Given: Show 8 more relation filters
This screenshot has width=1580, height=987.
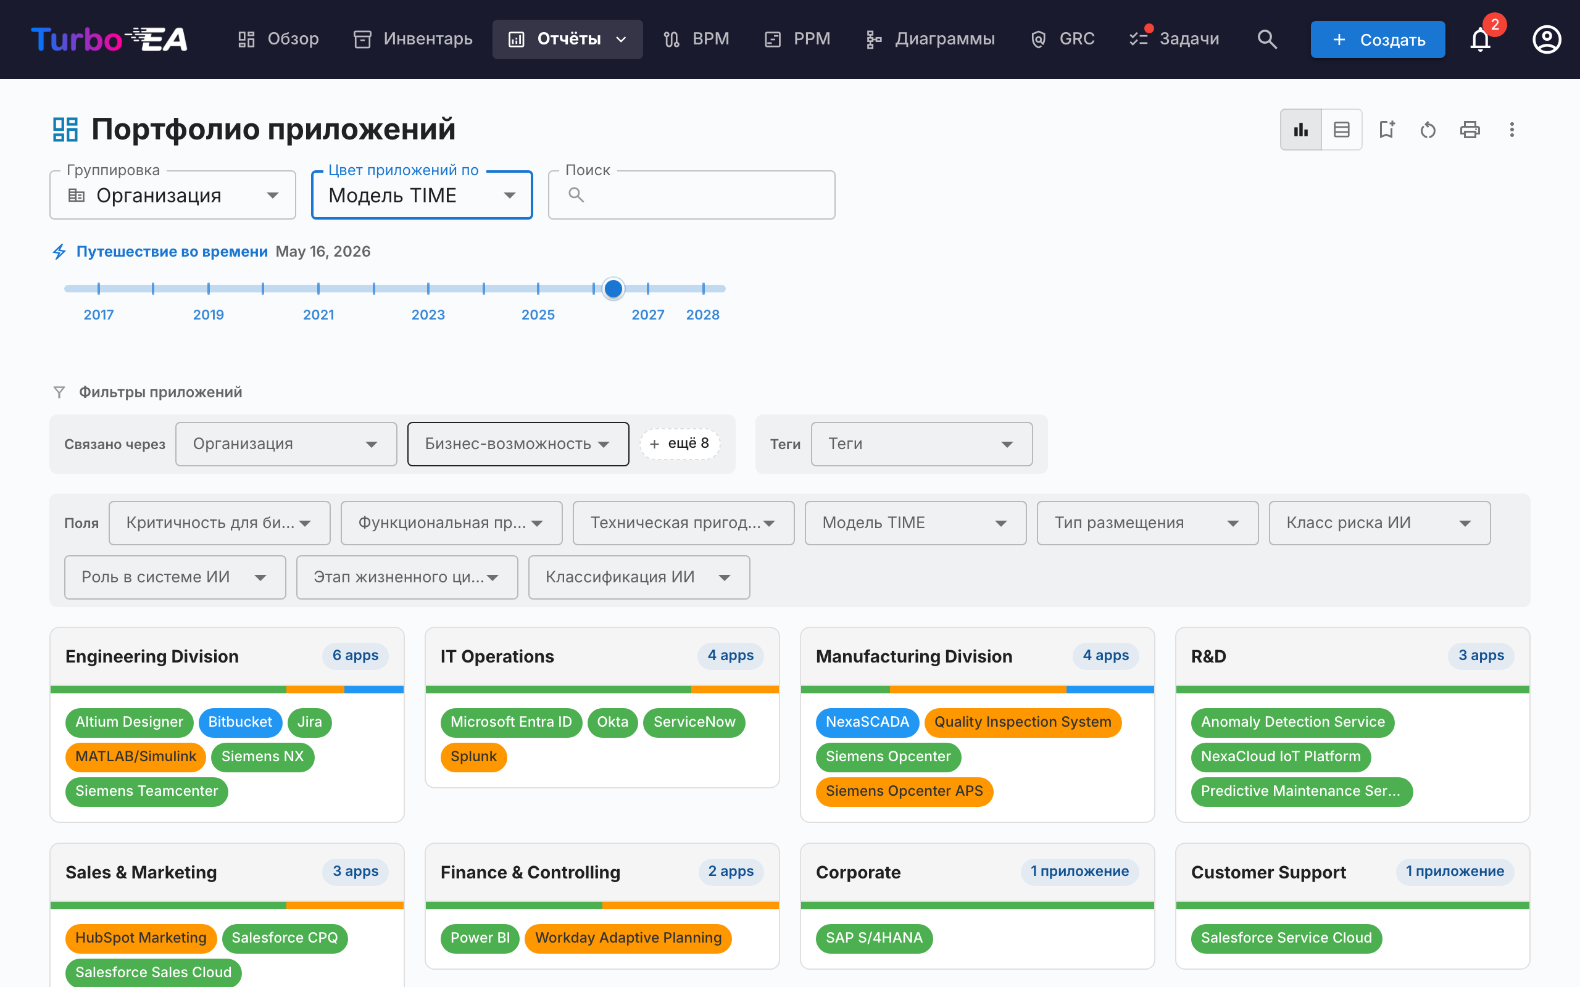Looking at the screenshot, I should tap(680, 444).
